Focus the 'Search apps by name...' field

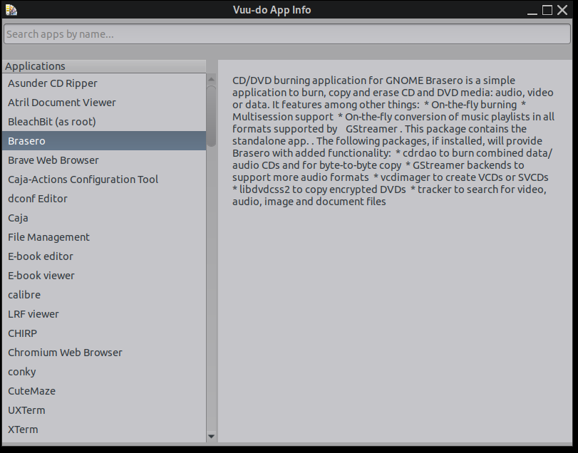[x=287, y=34]
